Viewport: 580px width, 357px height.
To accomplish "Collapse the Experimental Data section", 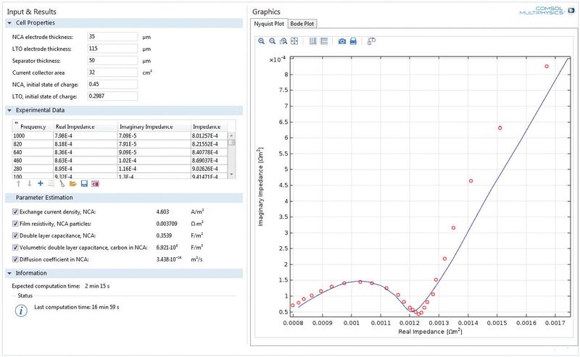I will pyautogui.click(x=9, y=110).
